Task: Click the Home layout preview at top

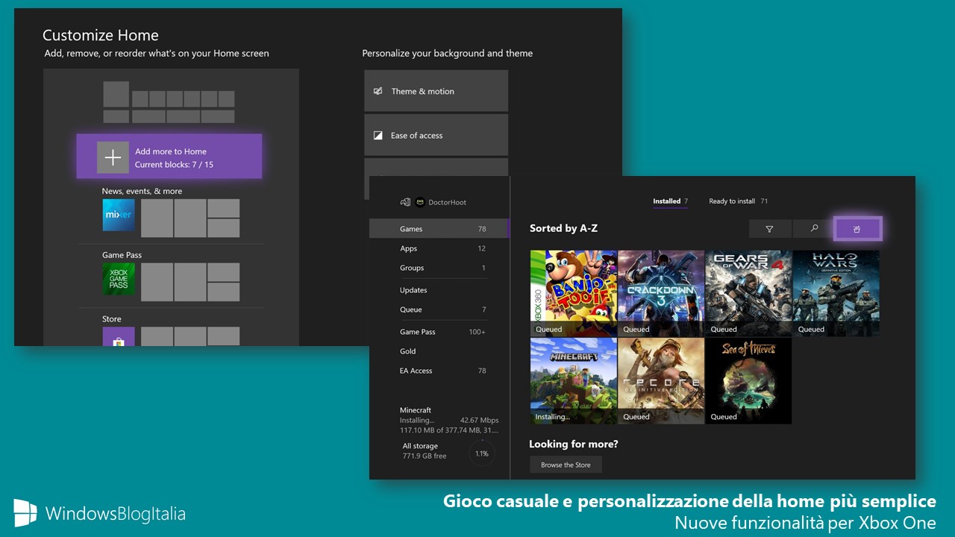Action: tap(169, 103)
